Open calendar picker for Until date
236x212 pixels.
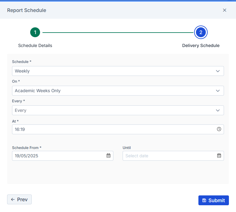coord(219,155)
